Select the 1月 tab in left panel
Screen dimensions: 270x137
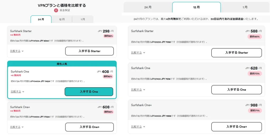click(83, 19)
